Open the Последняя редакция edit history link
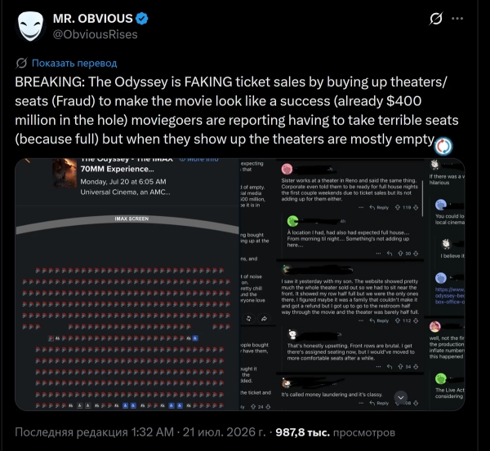The image size is (490, 451). tap(94, 432)
